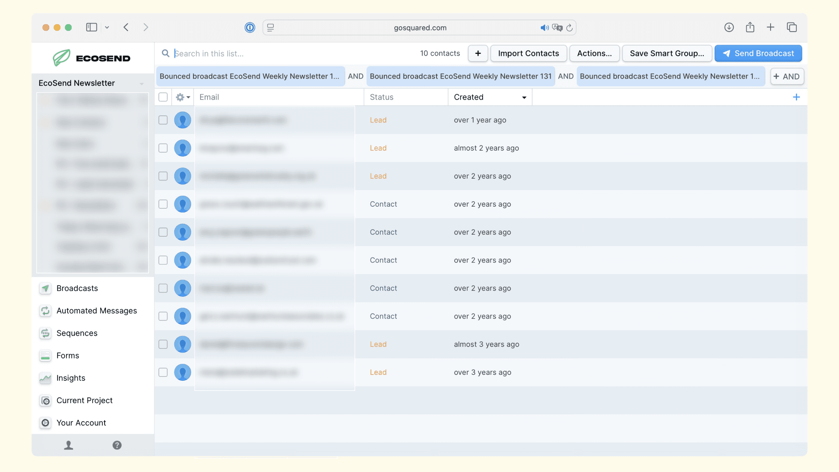The width and height of the screenshot is (839, 472).
Task: Click the Forms icon
Action: tap(45, 356)
